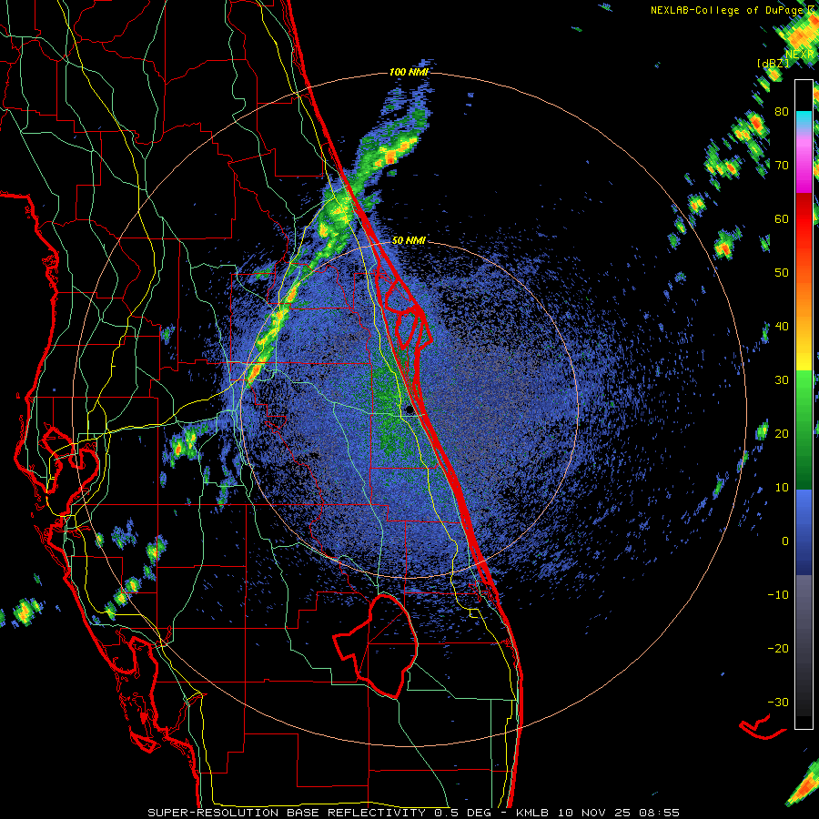Click the "100 NMI" range ring label
The image size is (819, 819).
coord(409,72)
